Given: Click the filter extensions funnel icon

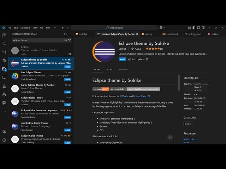Looking at the screenshot, I should (x=70, y=40).
